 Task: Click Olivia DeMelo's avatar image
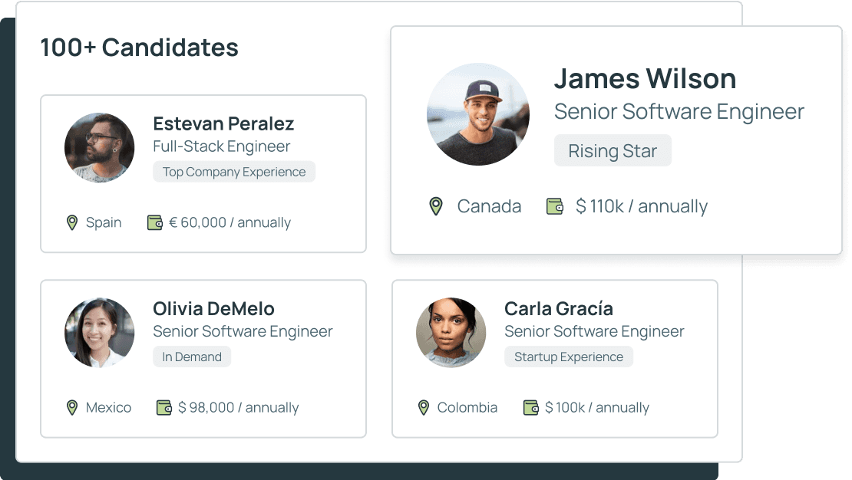pos(100,332)
